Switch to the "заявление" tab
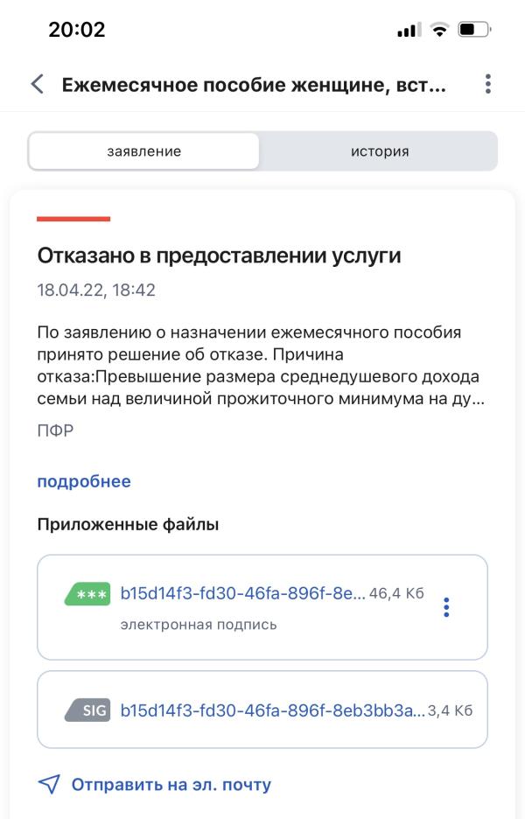The image size is (525, 819). click(143, 151)
